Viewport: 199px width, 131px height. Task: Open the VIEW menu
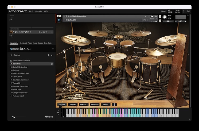click(x=46, y=11)
